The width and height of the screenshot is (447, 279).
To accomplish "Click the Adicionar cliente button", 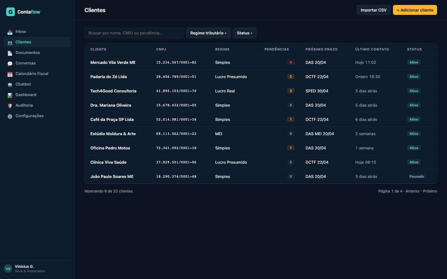I will [x=415, y=10].
